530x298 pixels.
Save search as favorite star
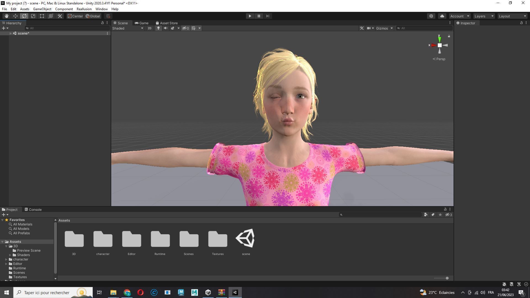[x=440, y=215]
